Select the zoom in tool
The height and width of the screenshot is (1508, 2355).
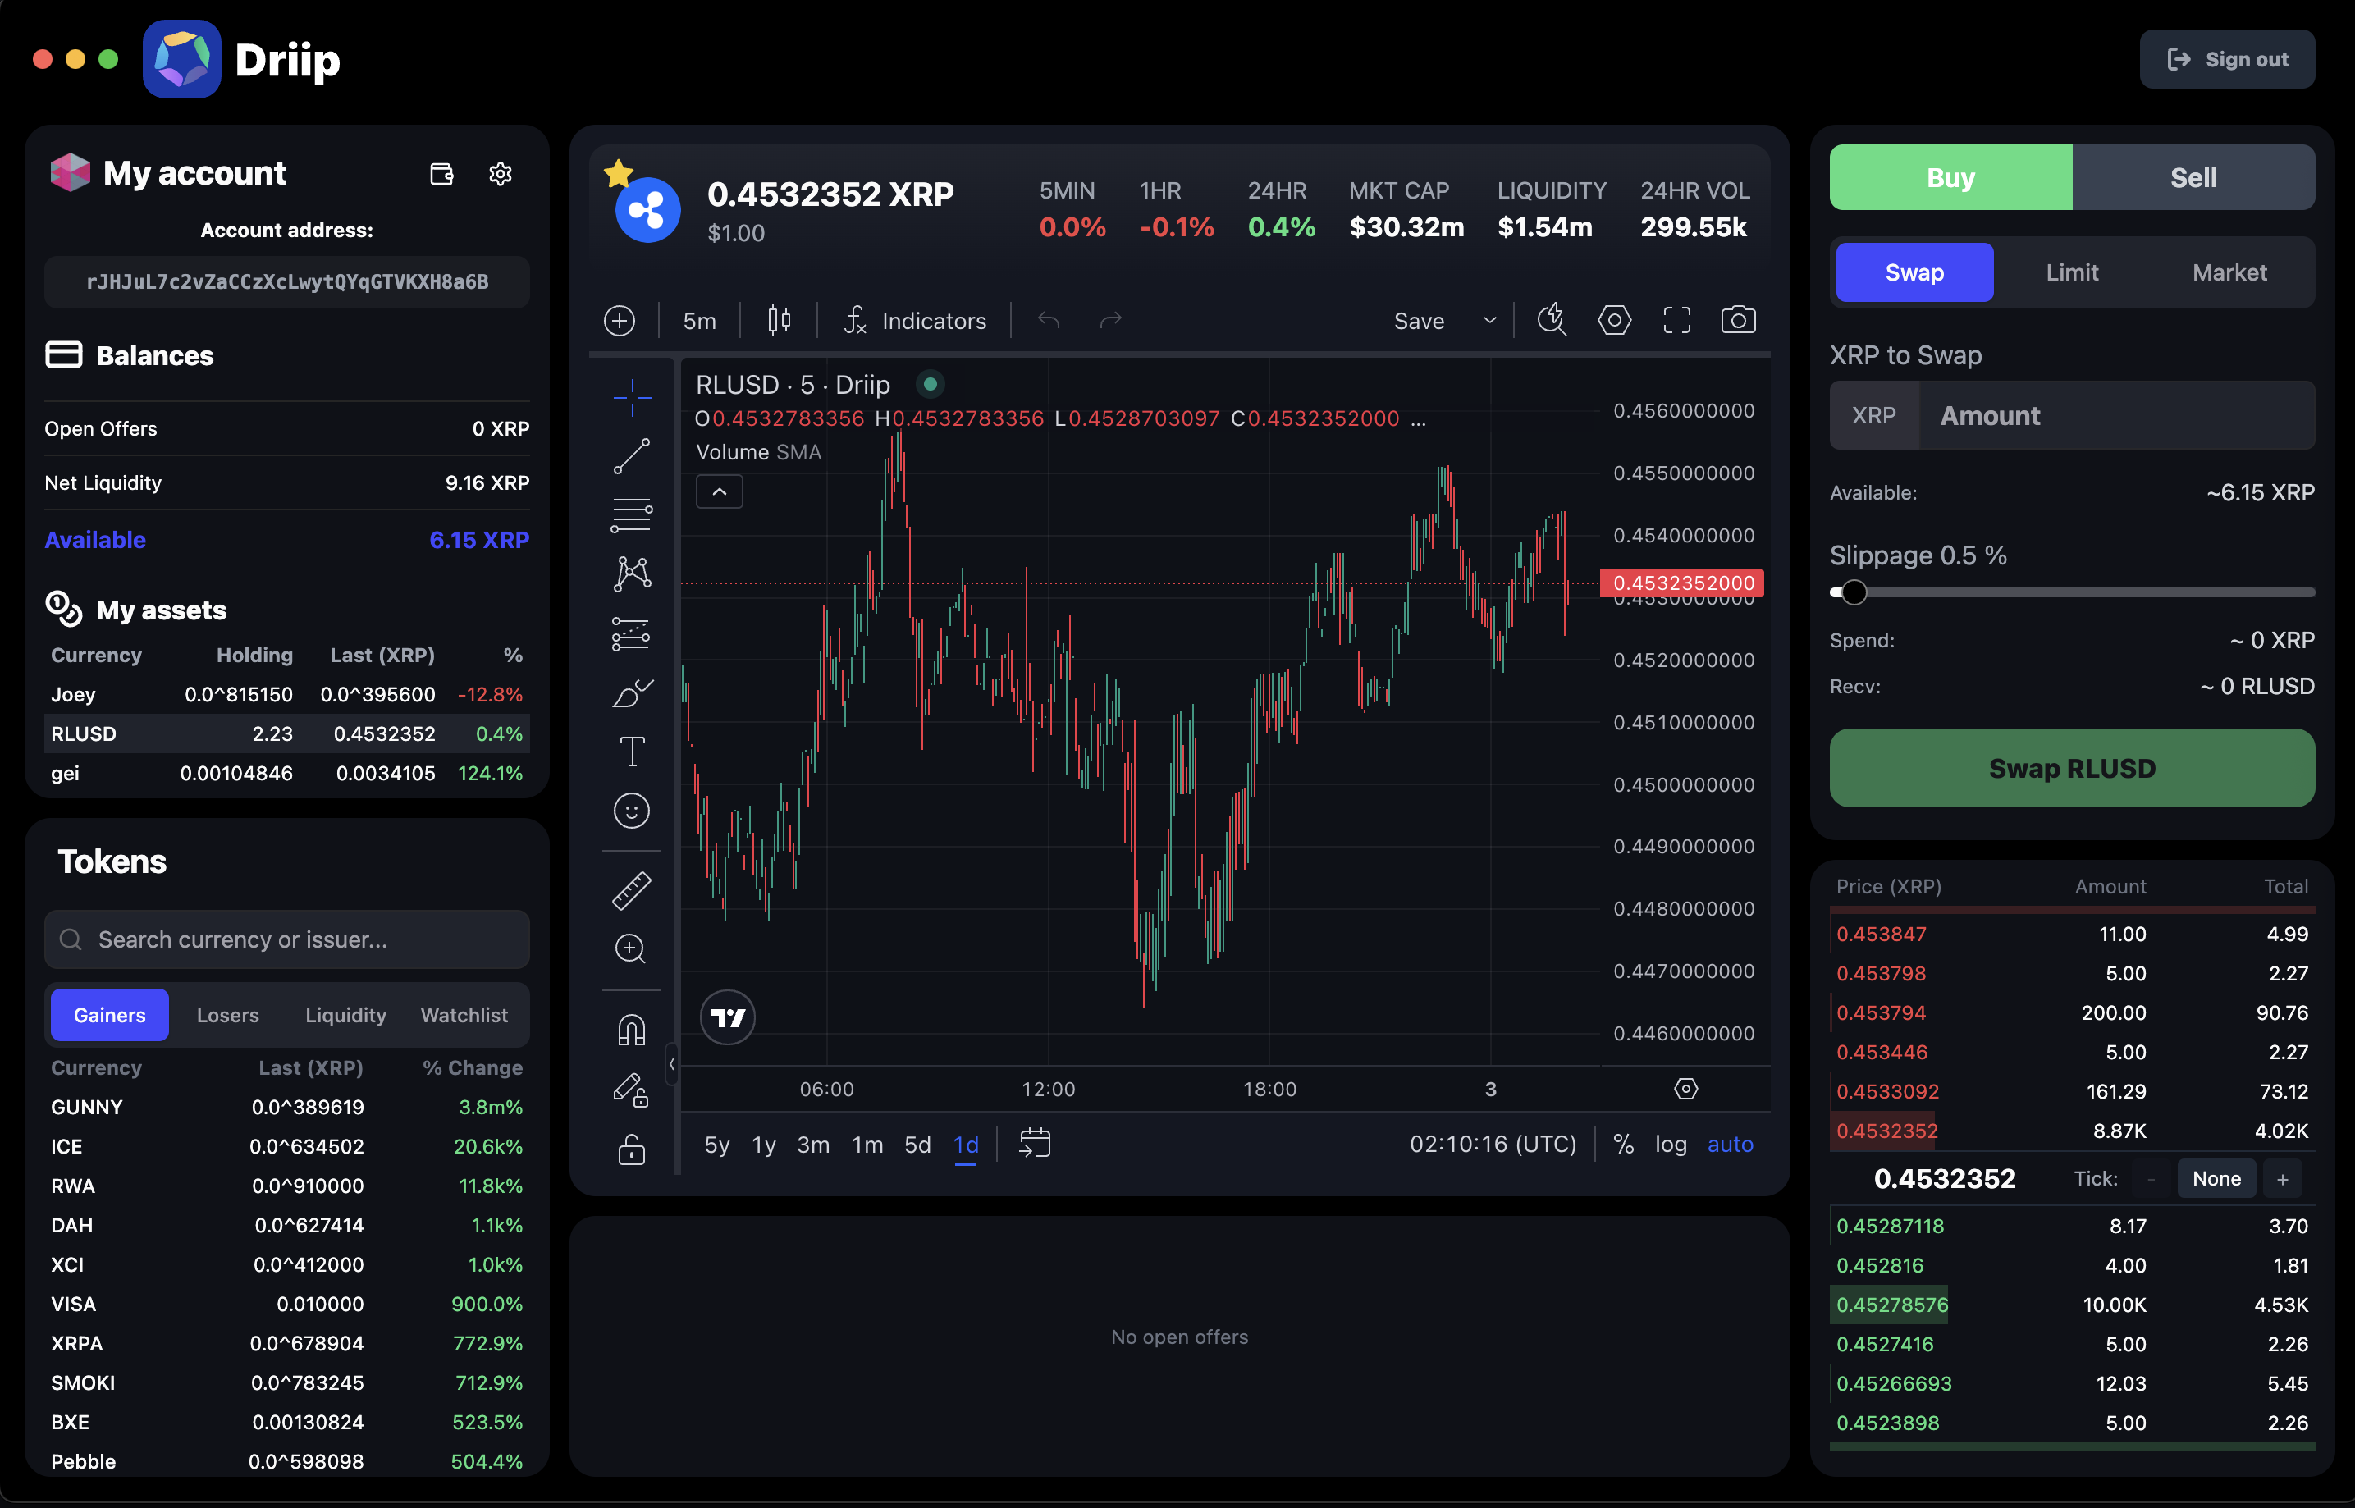(633, 949)
